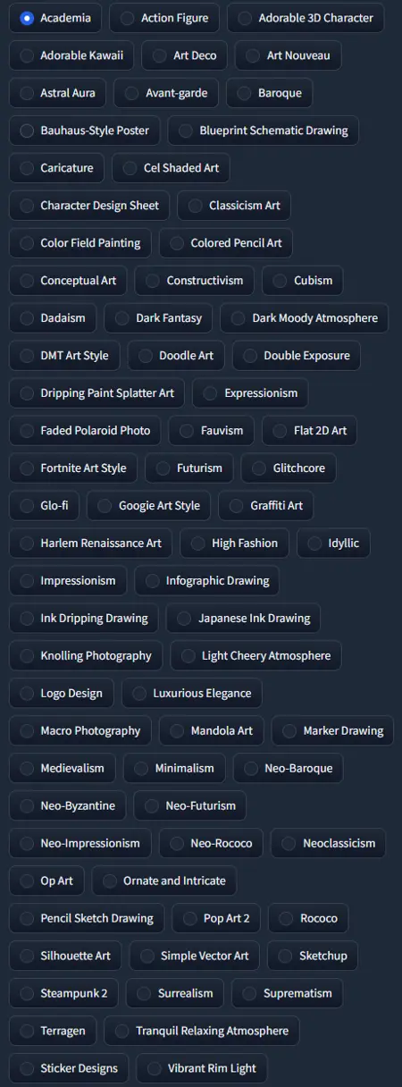Pick the Expressionism style
This screenshot has width=402, height=1087.
(251, 393)
